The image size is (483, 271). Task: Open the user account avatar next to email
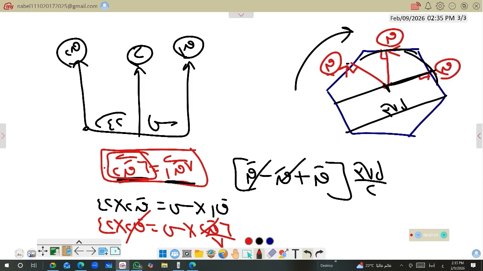pyautogui.click(x=105, y=6)
